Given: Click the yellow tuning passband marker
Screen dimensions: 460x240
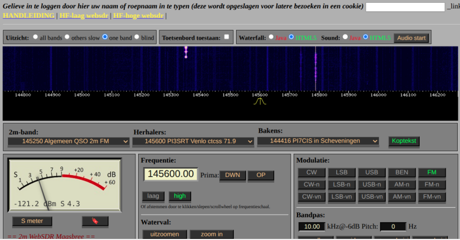Looking at the screenshot, I should coord(260,102).
